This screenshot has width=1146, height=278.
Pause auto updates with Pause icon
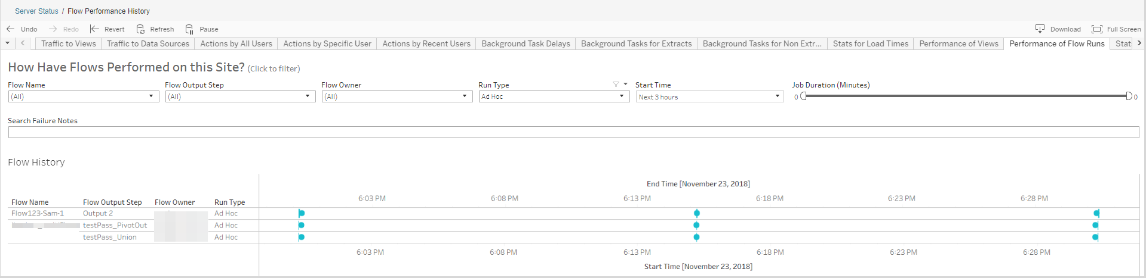(189, 29)
